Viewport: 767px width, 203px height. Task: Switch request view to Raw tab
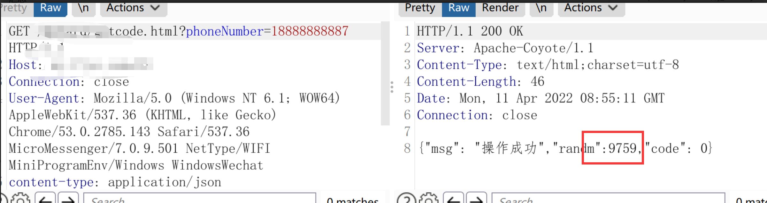[x=50, y=8]
